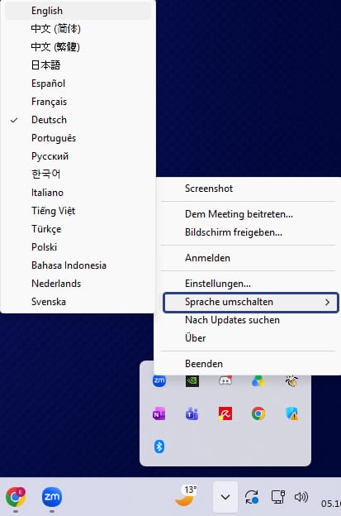Select Tiếng Việt language
Viewport: 341px width, 516px height.
tap(78, 211)
